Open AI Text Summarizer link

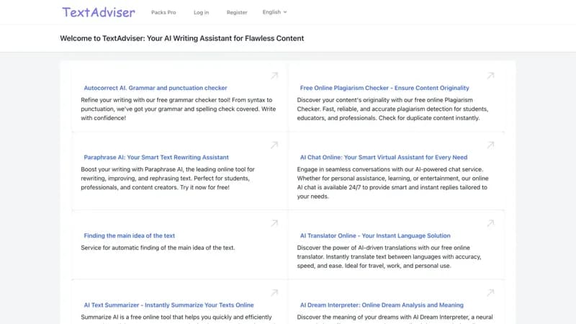[x=168, y=305]
